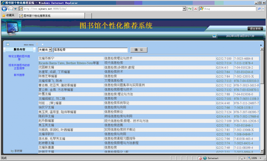
Task: Select call number G354.4/5
Action: coord(222,68)
